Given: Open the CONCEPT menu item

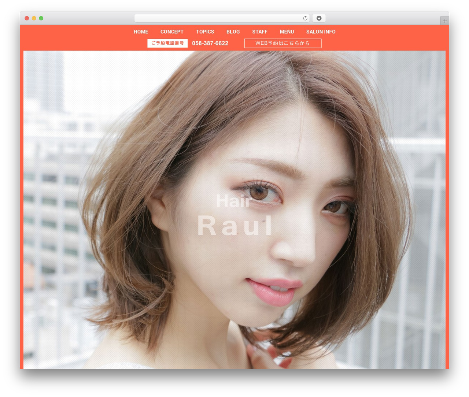Looking at the screenshot, I should click(x=172, y=32).
